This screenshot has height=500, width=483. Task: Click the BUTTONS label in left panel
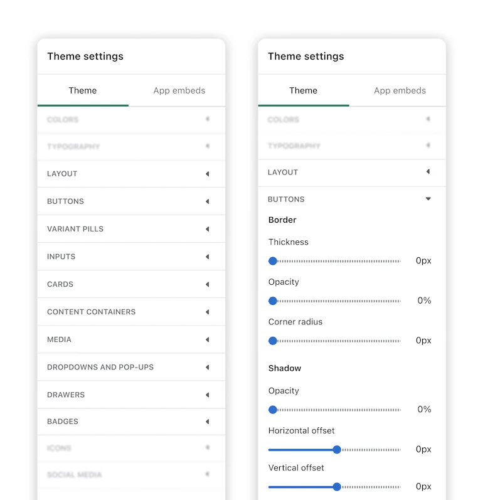point(65,201)
